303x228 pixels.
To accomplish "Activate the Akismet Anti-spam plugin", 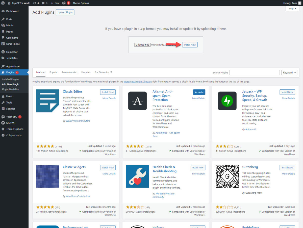I will point(199,92).
